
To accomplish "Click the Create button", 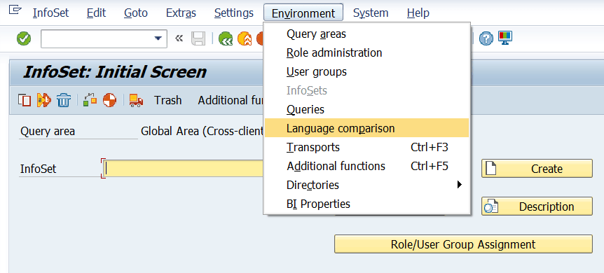I will (537, 169).
